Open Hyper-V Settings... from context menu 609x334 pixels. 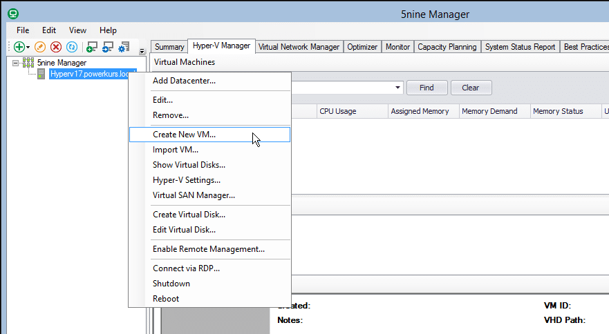209,180
